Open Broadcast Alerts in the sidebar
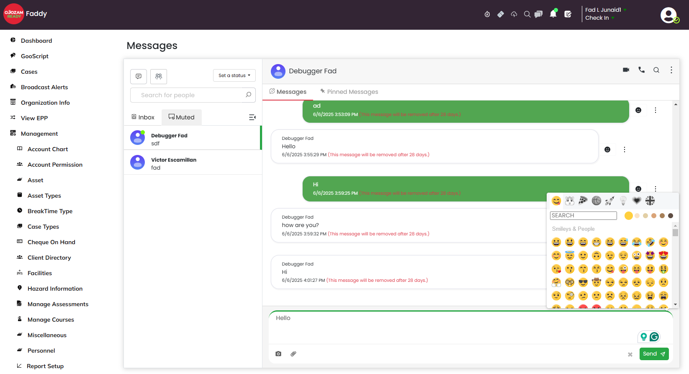The height and width of the screenshot is (374, 689). (44, 87)
